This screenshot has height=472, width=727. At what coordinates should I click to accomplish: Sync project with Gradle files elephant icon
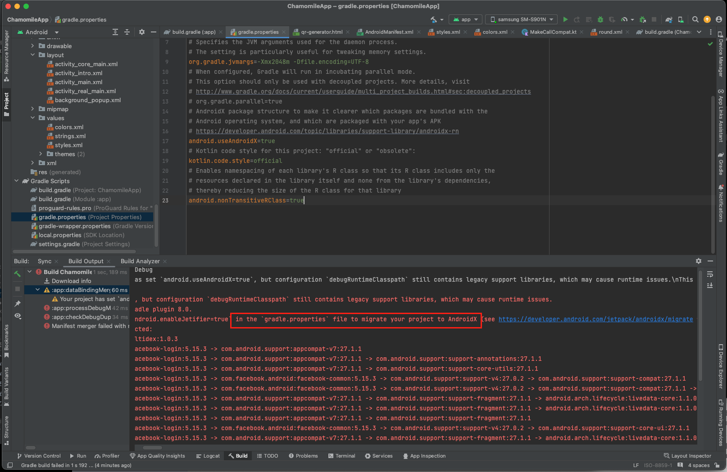(x=669, y=19)
